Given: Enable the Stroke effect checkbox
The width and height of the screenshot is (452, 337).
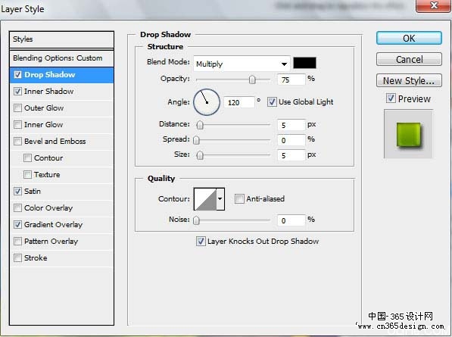Looking at the screenshot, I should pos(17,257).
